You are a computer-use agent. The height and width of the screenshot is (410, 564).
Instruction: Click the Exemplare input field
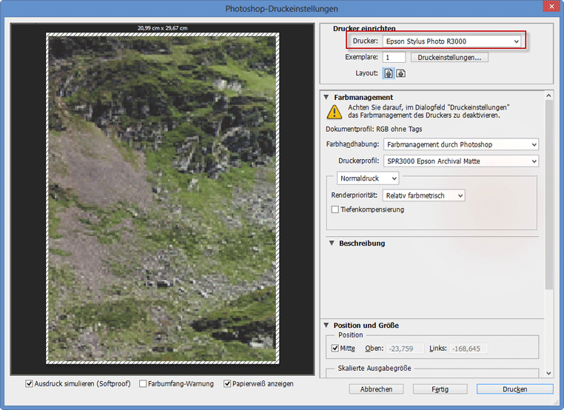(394, 58)
